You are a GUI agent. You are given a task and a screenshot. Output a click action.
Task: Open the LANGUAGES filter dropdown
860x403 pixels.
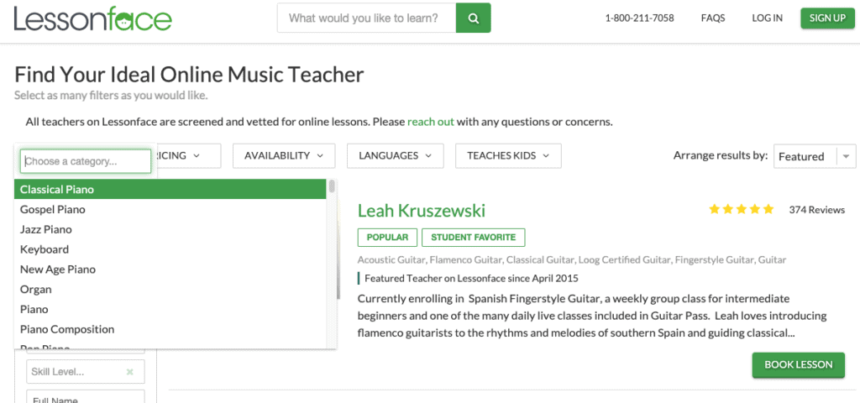395,155
